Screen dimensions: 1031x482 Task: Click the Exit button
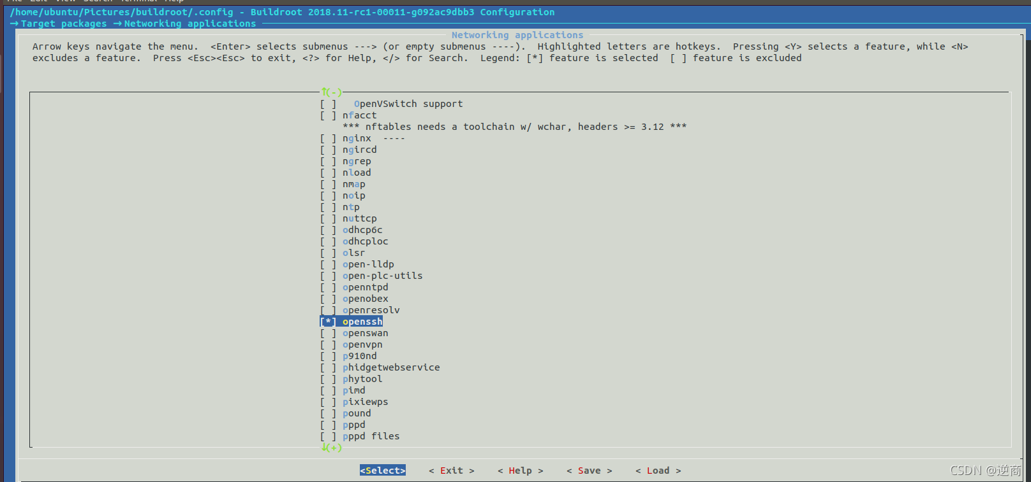452,471
